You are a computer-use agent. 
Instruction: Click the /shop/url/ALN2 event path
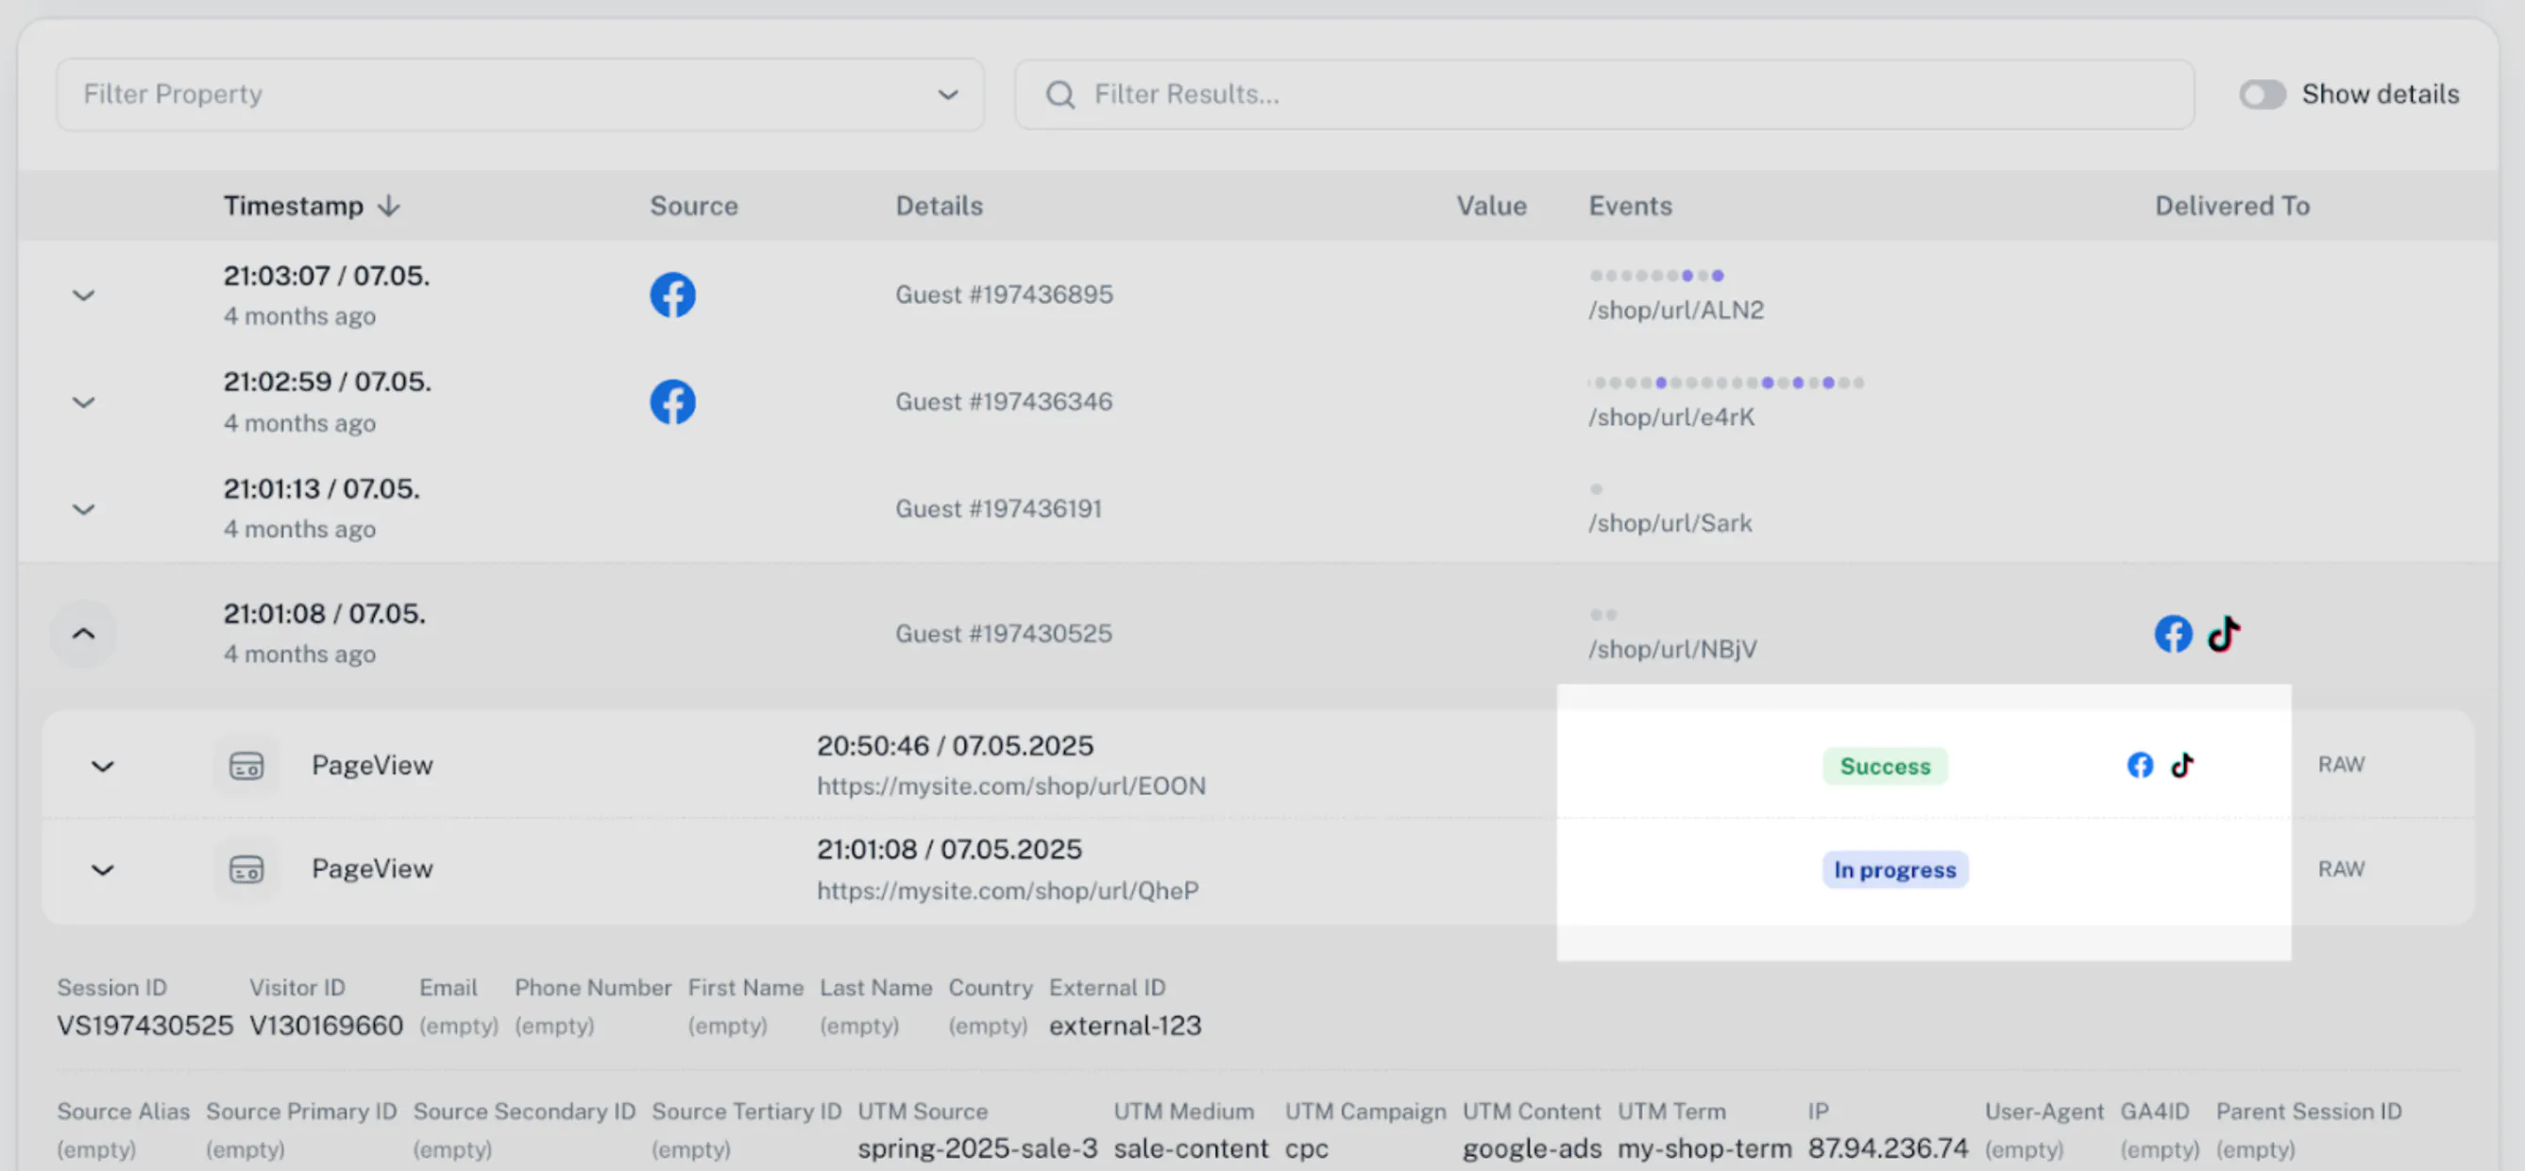coord(1675,311)
